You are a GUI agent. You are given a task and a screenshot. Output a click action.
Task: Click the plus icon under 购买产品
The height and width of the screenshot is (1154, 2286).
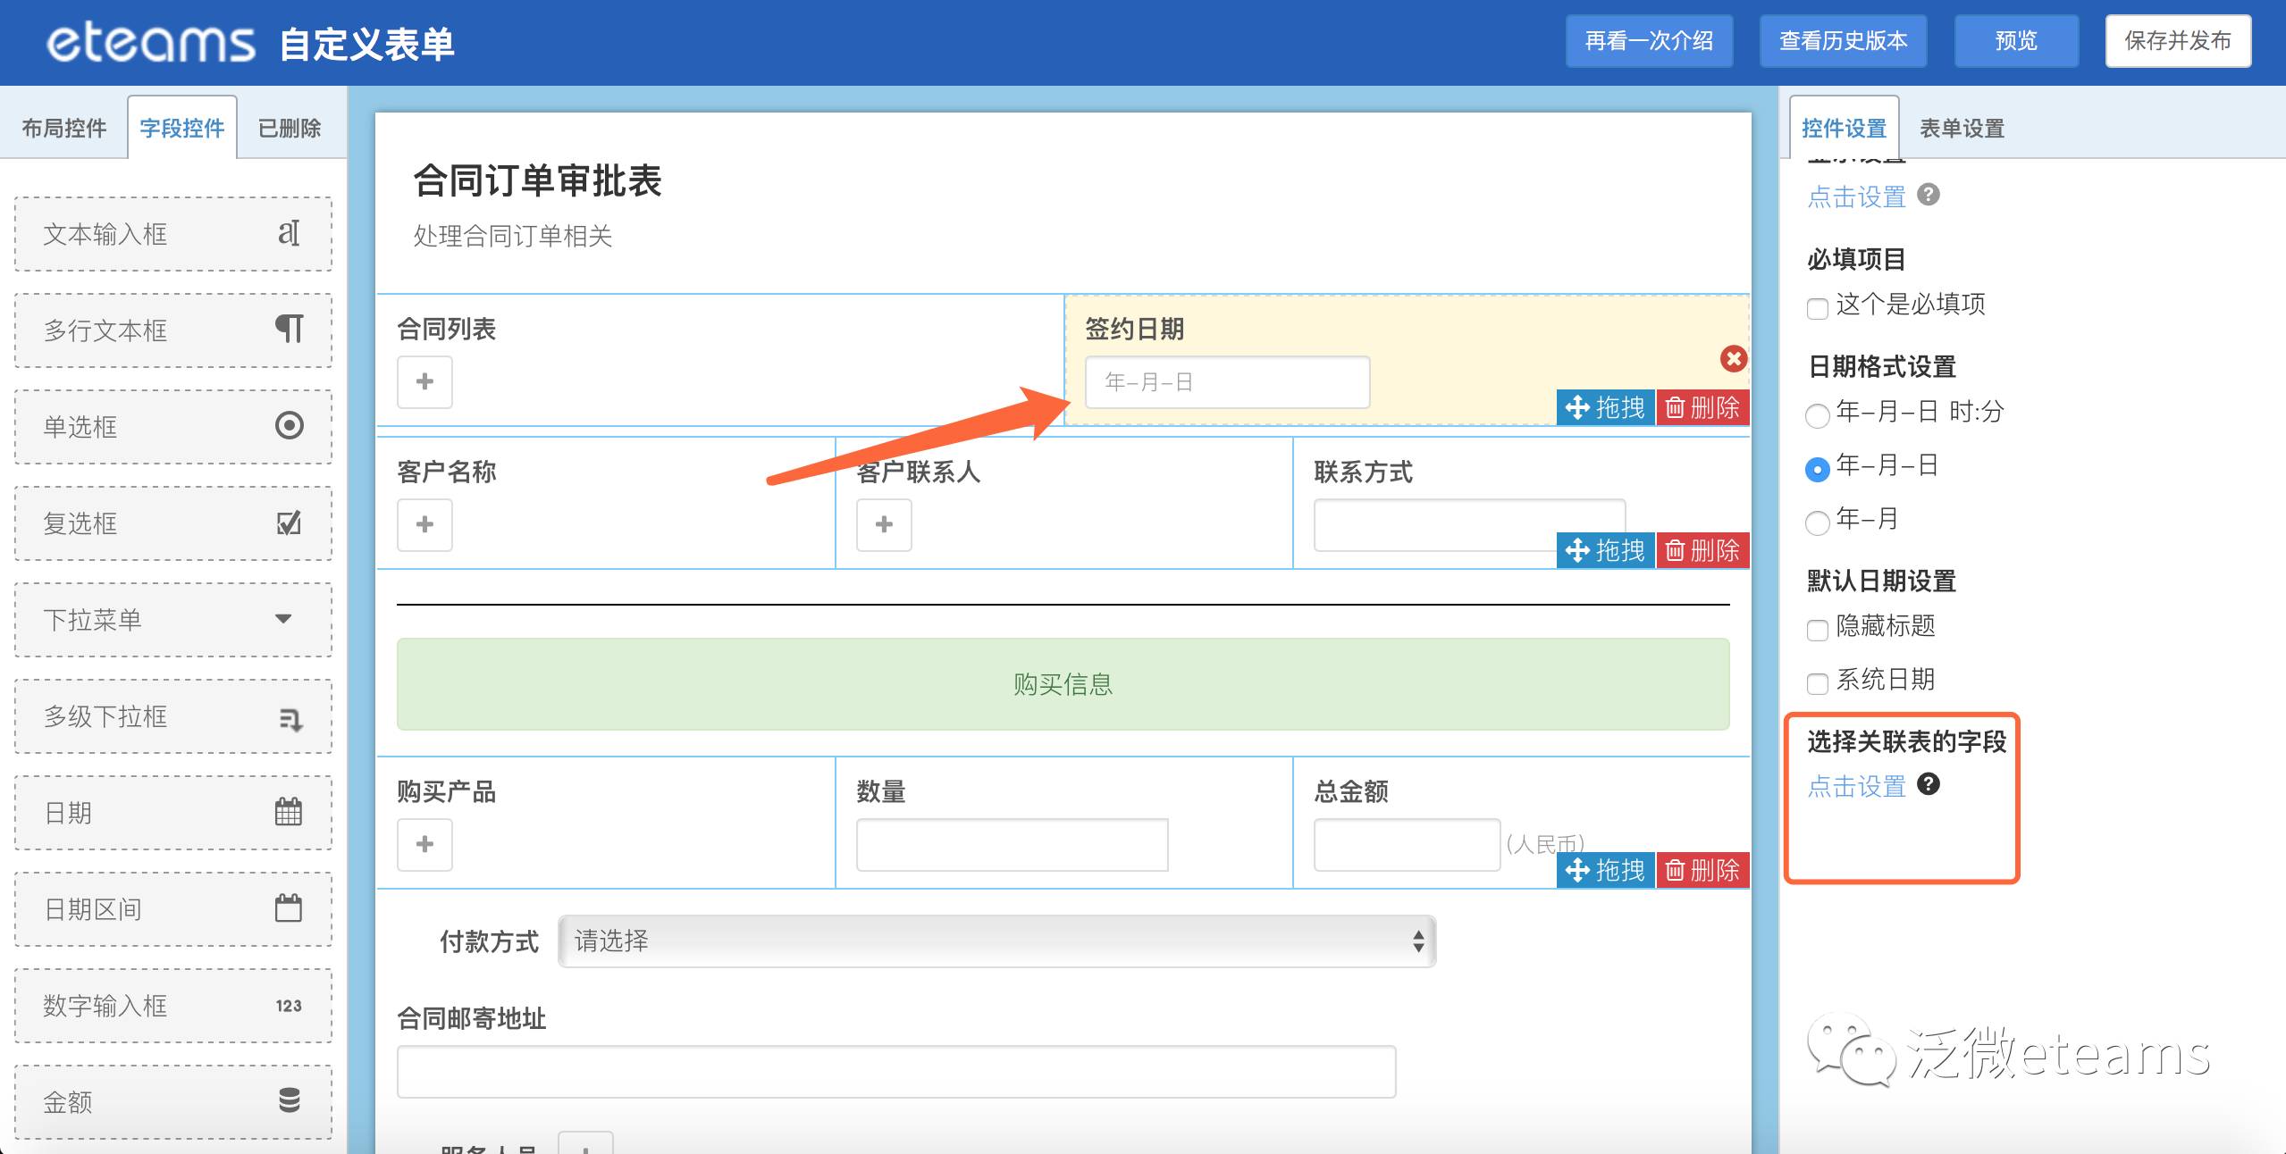pos(424,845)
